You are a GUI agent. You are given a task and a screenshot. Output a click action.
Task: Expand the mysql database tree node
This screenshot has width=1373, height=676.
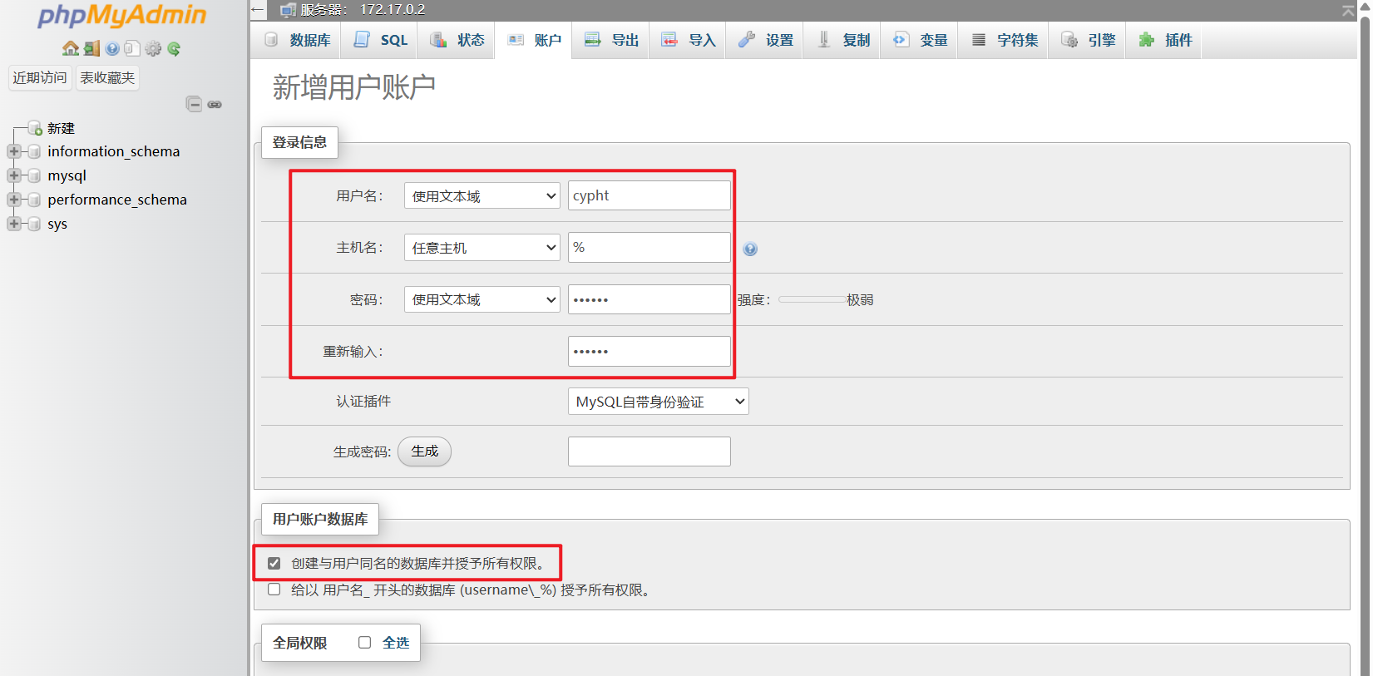[13, 176]
